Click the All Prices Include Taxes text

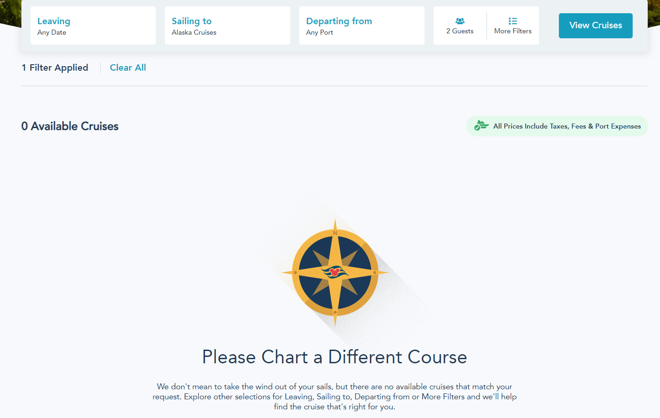coord(567,126)
